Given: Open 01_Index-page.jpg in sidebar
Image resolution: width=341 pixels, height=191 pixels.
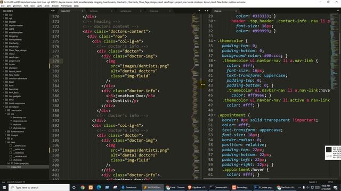Looking at the screenshot, I should pos(20,163).
